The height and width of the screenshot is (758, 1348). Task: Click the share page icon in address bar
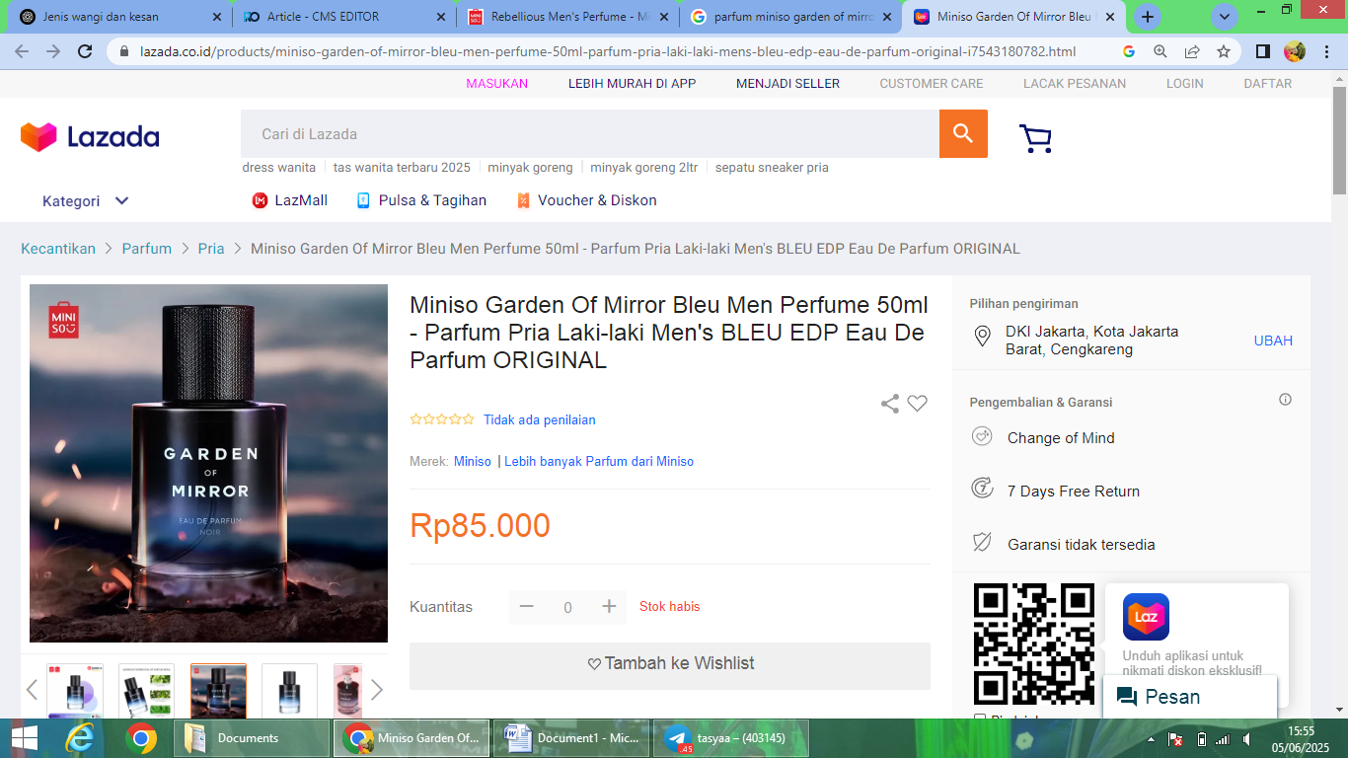(1192, 51)
